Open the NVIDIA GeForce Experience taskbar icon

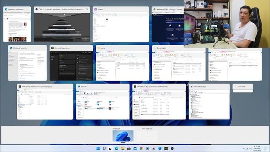click(x=166, y=149)
